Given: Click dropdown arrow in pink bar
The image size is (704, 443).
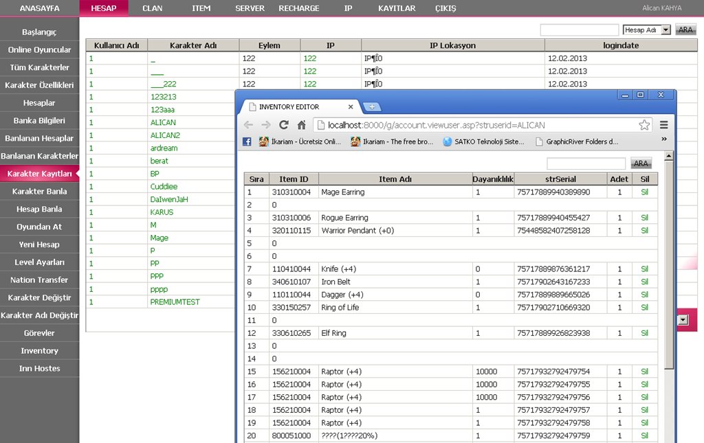Looking at the screenshot, I should [683, 319].
